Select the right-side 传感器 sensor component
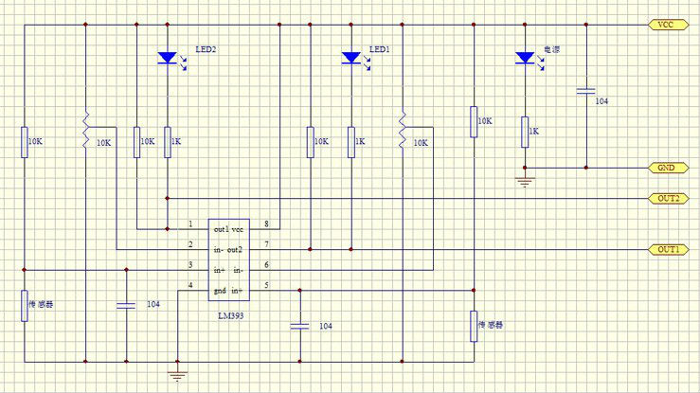 (472, 325)
